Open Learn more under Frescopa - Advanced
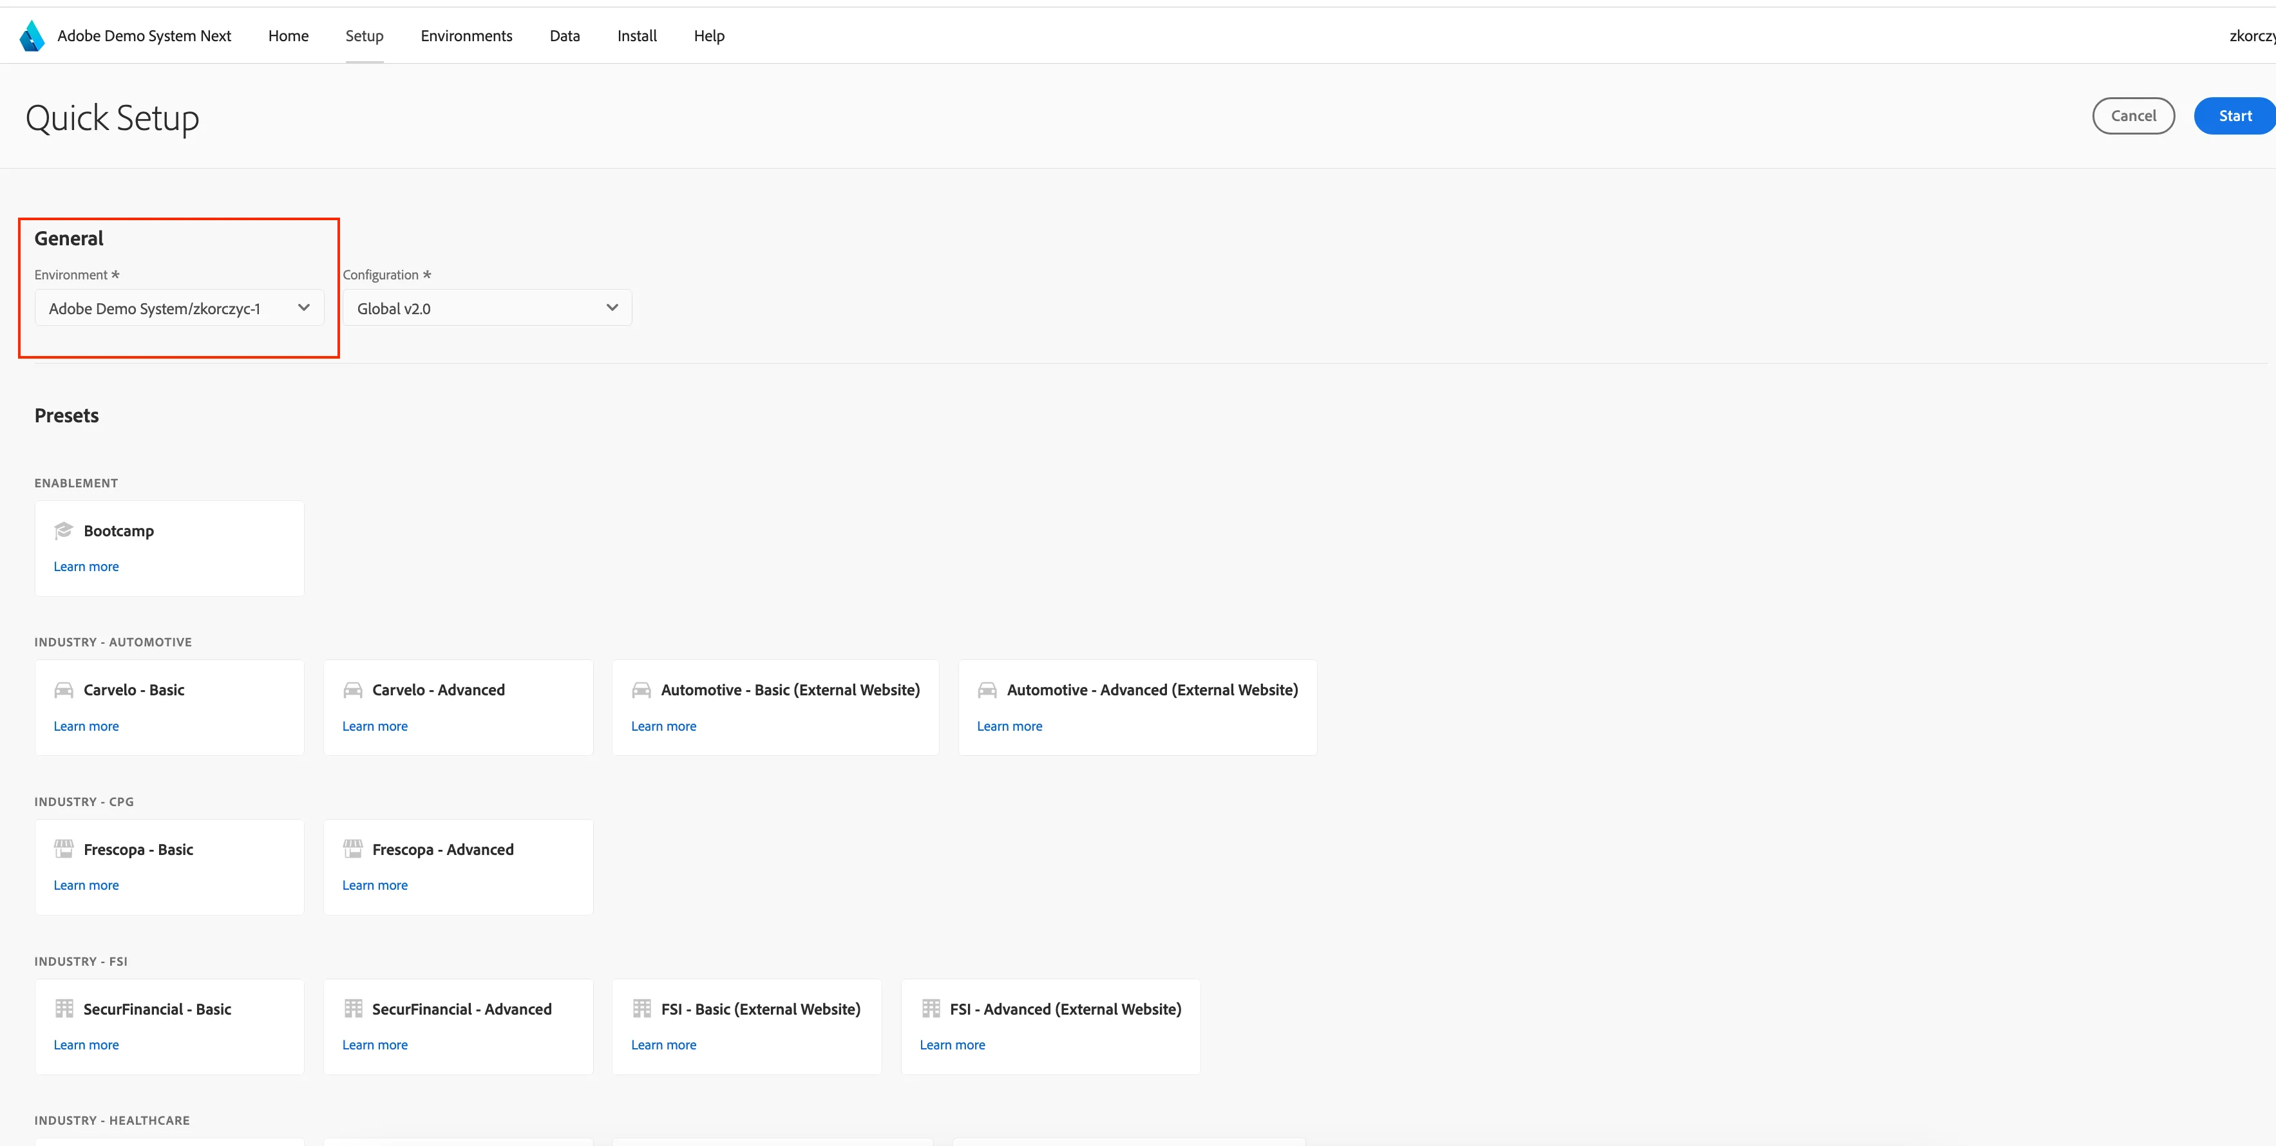Screen dimensions: 2276x1146 coord(375,885)
